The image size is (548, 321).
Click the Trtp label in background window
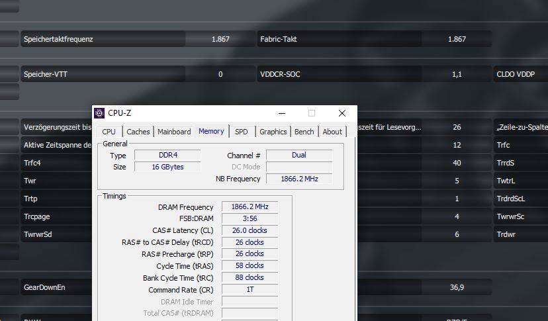tap(30, 199)
